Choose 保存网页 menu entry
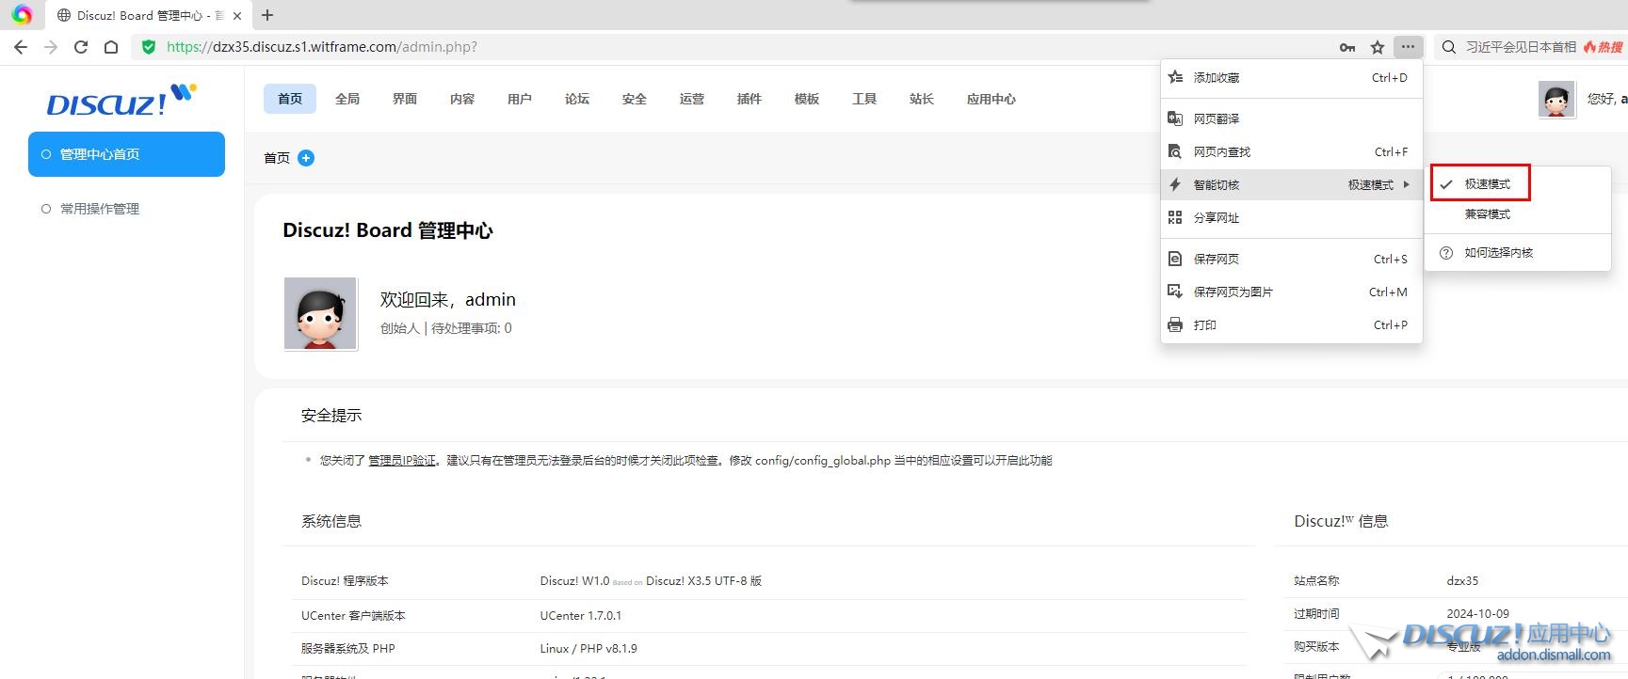1628x679 pixels. click(x=1291, y=259)
